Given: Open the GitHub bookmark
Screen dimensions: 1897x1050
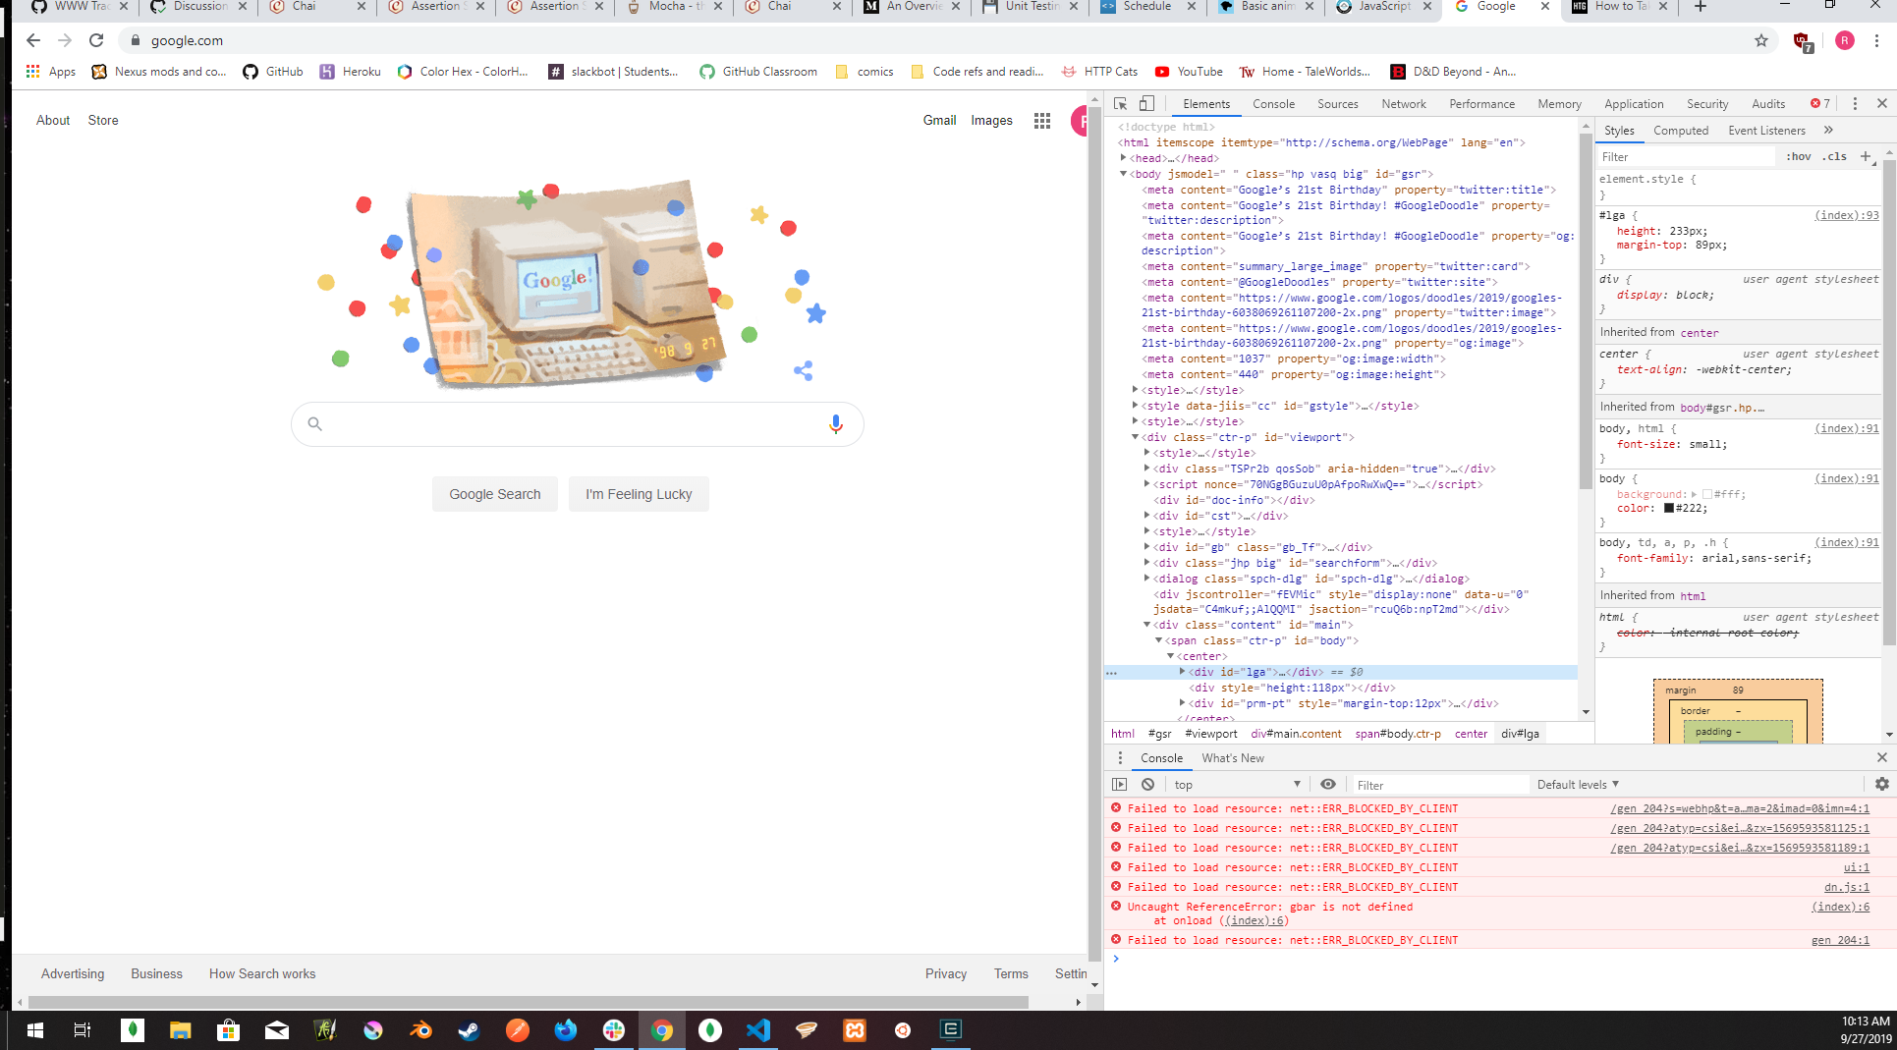Looking at the screenshot, I should tap(273, 72).
